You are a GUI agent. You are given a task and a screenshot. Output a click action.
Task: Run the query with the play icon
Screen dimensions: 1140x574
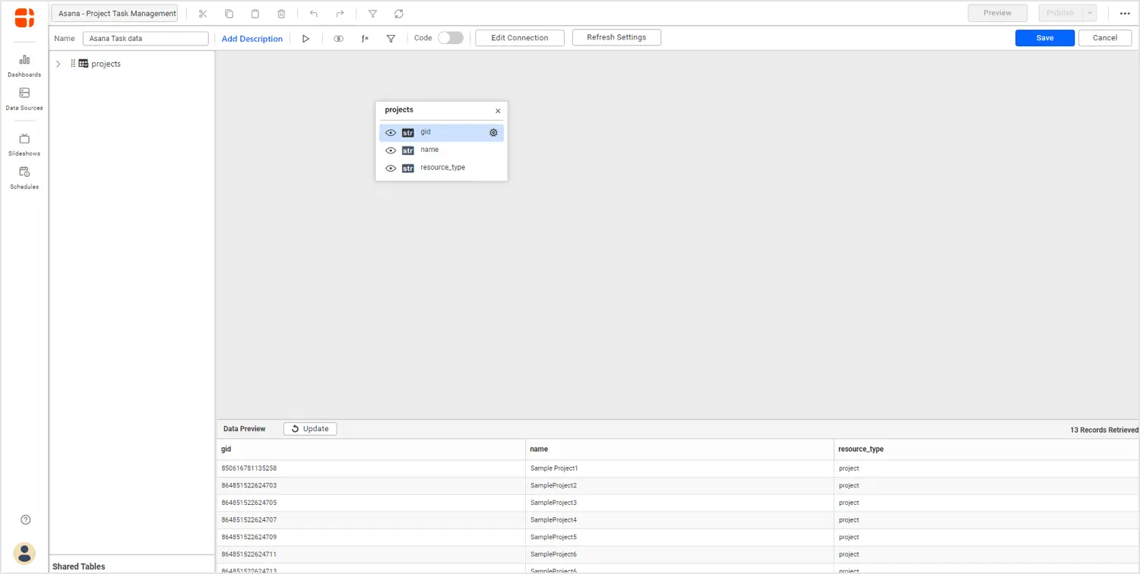[x=306, y=39]
